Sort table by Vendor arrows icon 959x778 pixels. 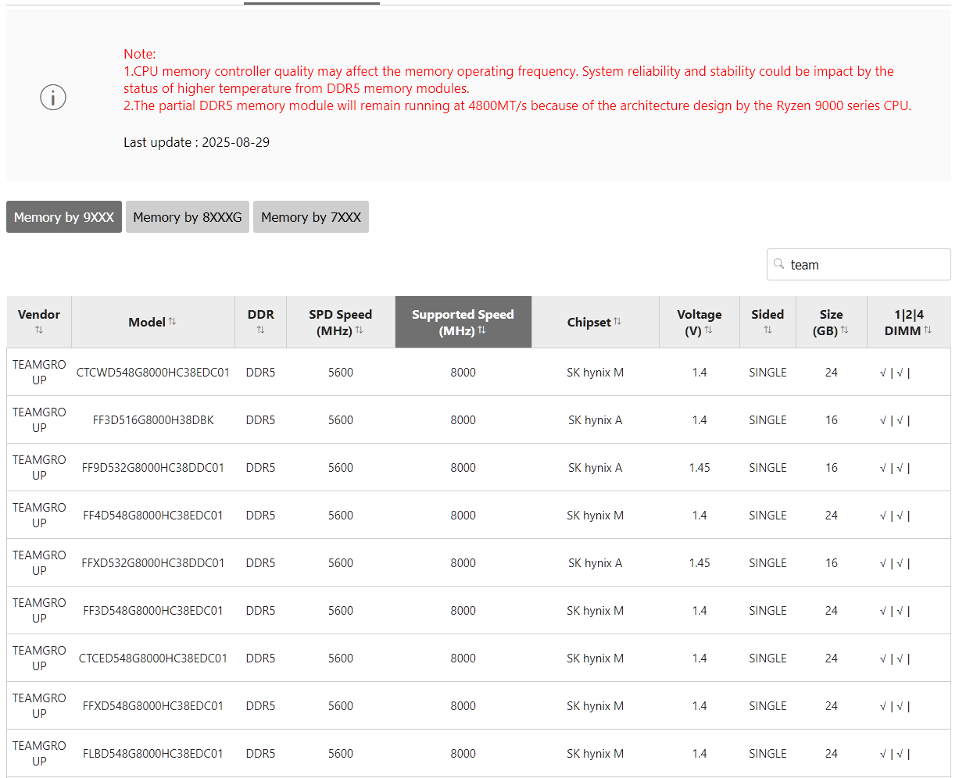[x=39, y=330]
